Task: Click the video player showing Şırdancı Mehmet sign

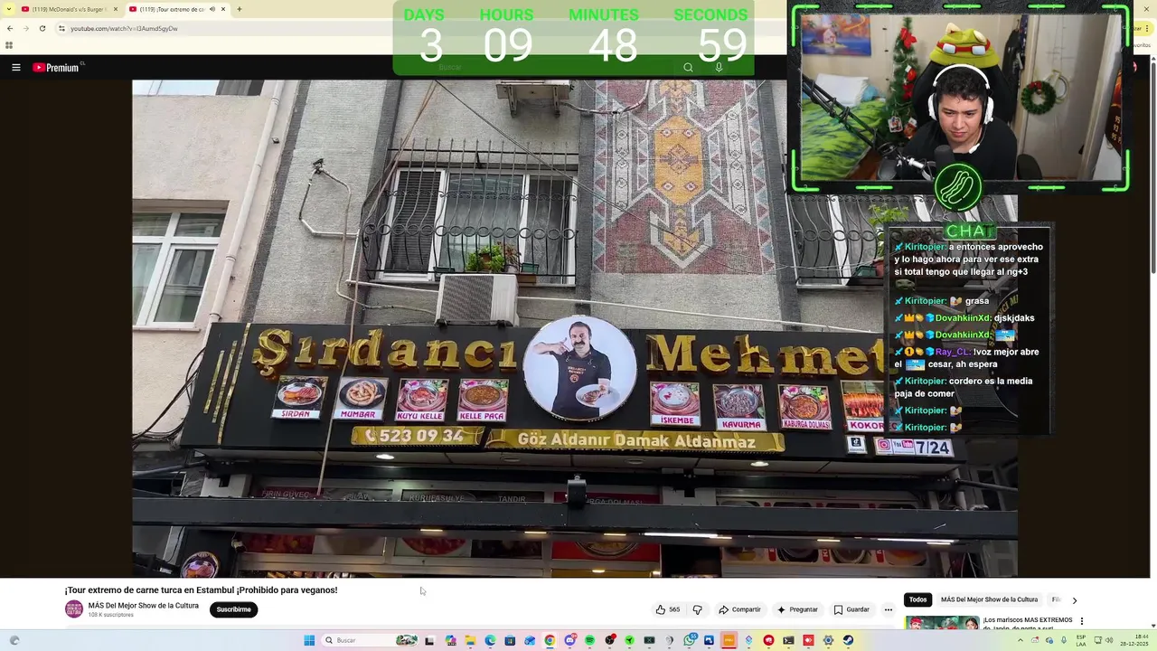Action: click(575, 328)
